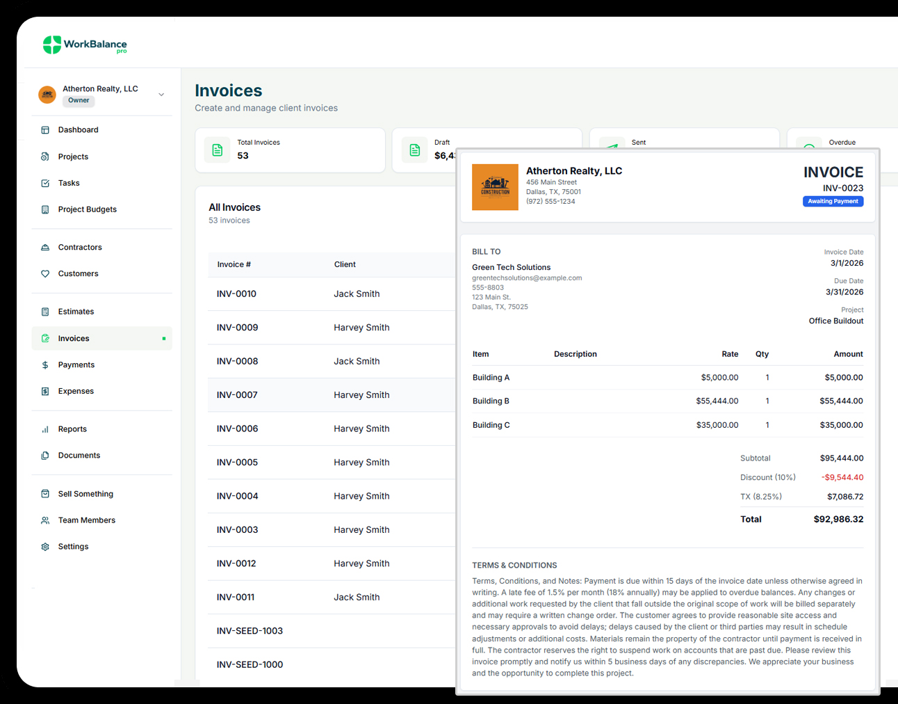Click the Customers heart icon

pos(45,274)
